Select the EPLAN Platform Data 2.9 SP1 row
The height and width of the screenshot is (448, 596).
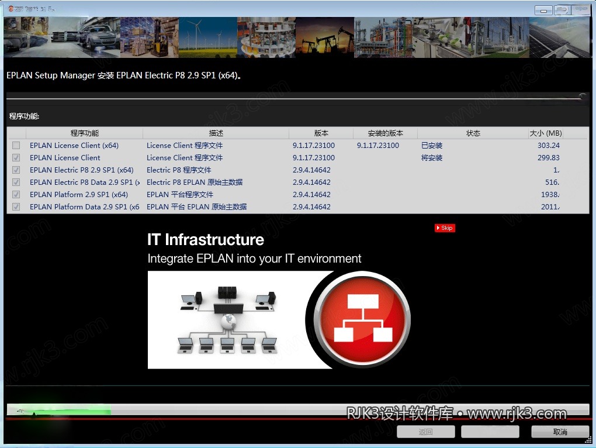pos(297,207)
